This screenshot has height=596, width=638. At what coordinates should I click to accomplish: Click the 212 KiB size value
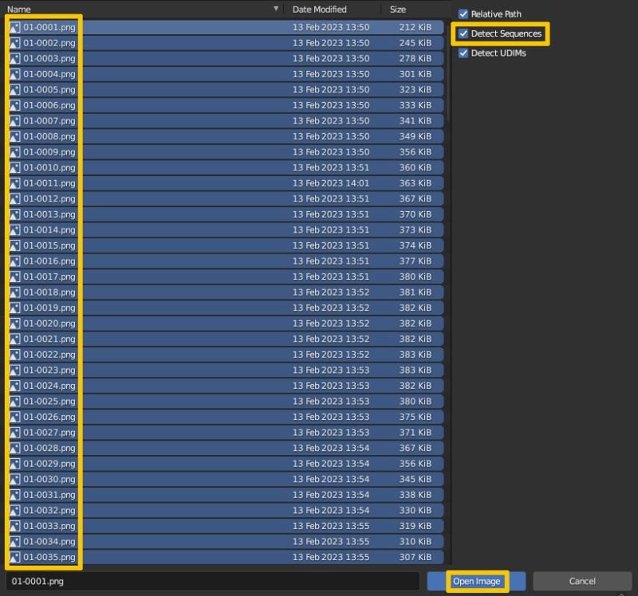[x=415, y=28]
